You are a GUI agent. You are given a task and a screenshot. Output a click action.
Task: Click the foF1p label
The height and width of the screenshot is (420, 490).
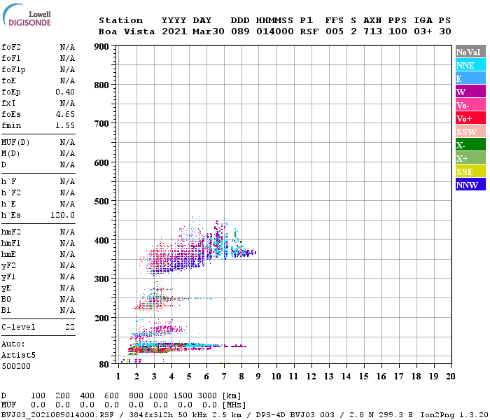(13, 70)
